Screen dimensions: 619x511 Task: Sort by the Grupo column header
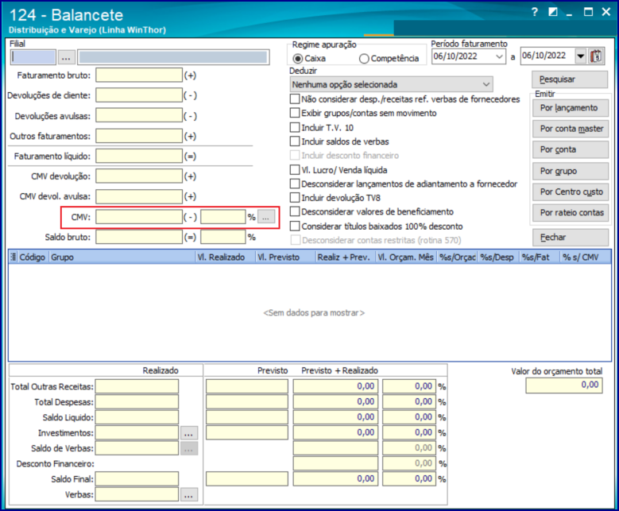pyautogui.click(x=122, y=257)
